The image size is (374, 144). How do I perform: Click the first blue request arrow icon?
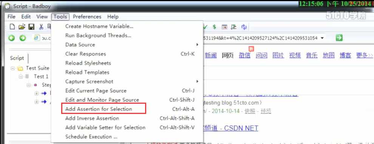(44, 94)
